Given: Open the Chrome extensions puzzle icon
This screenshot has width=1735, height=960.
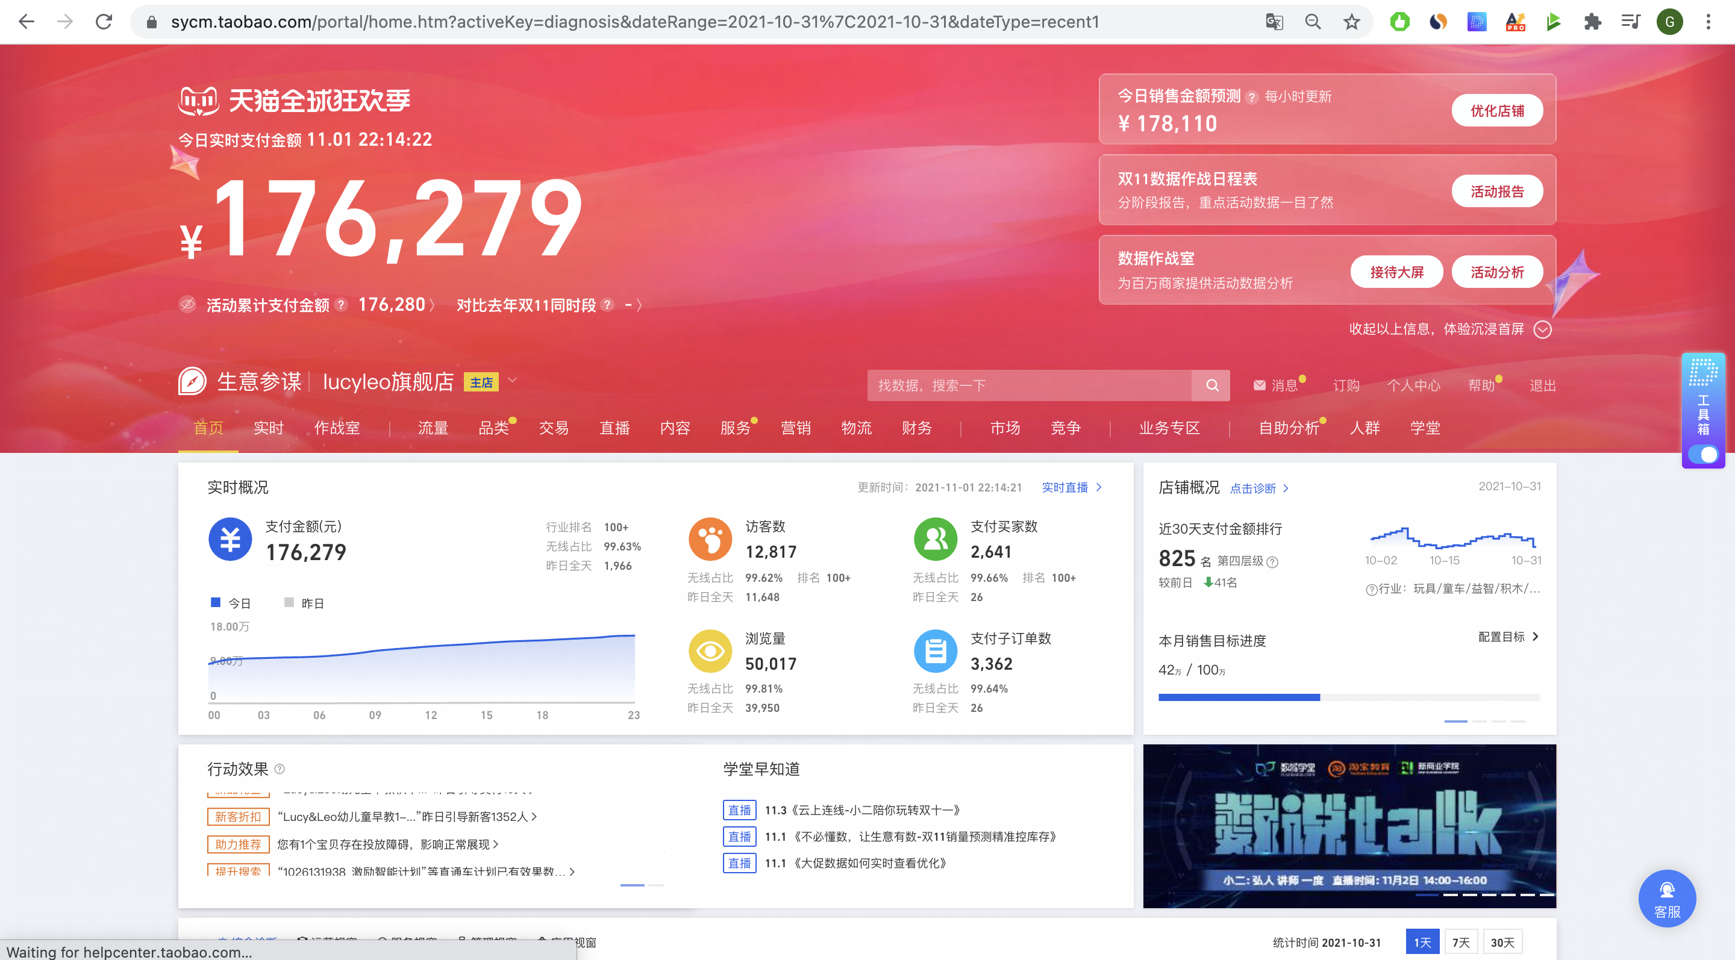Looking at the screenshot, I should click(1592, 22).
